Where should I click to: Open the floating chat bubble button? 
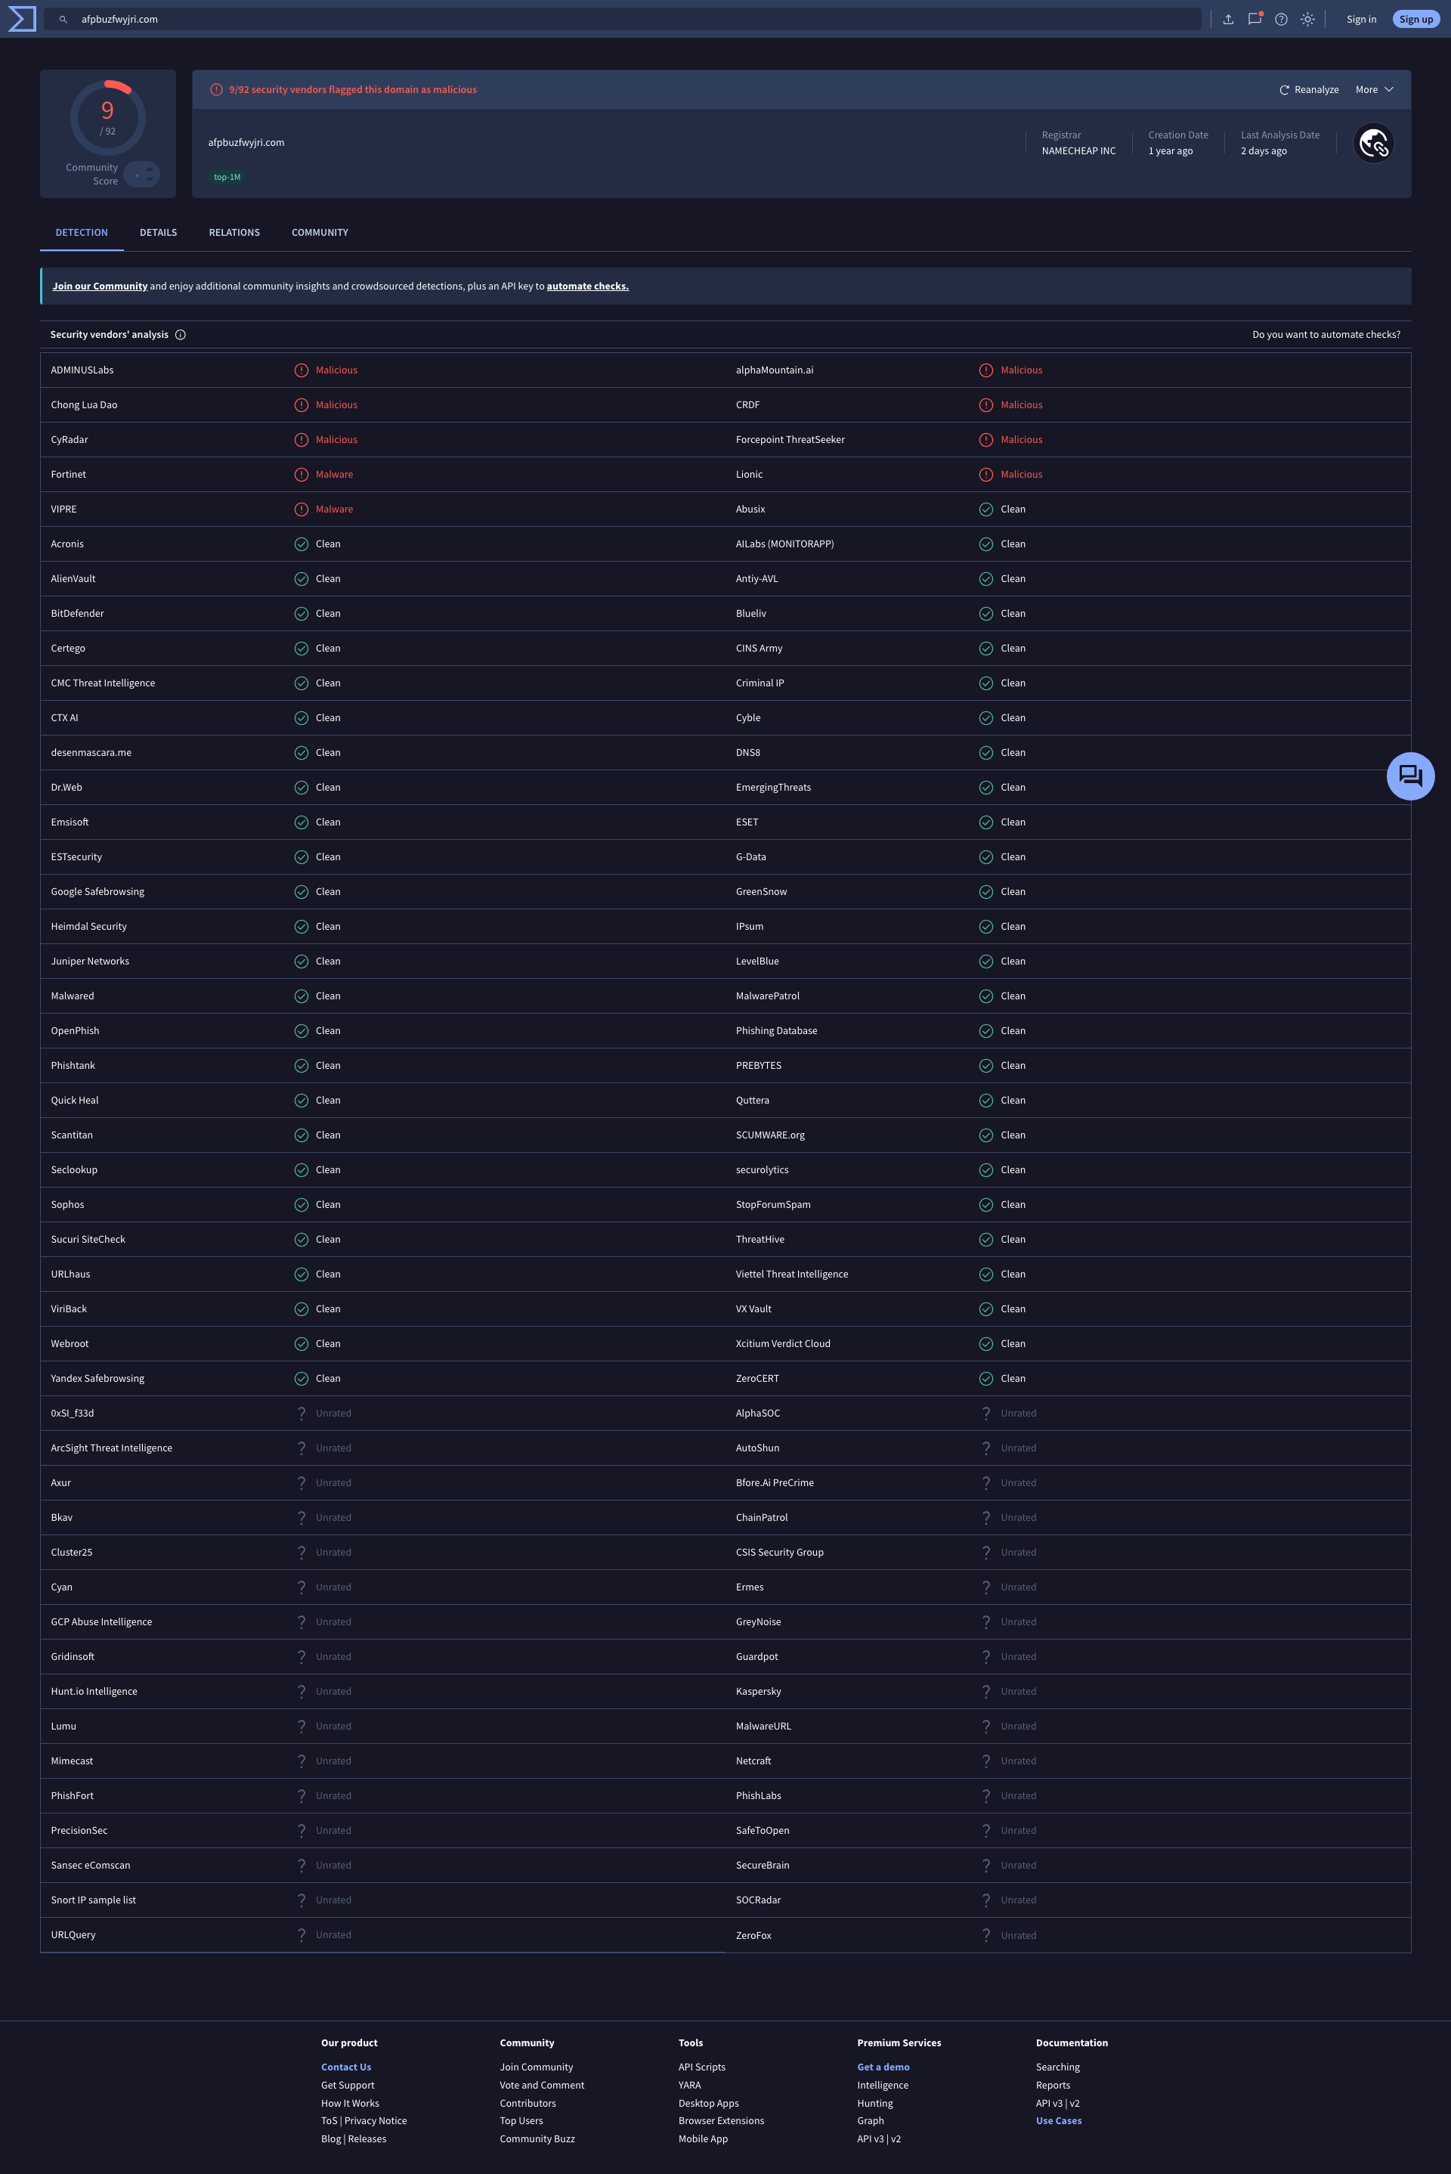coord(1410,776)
